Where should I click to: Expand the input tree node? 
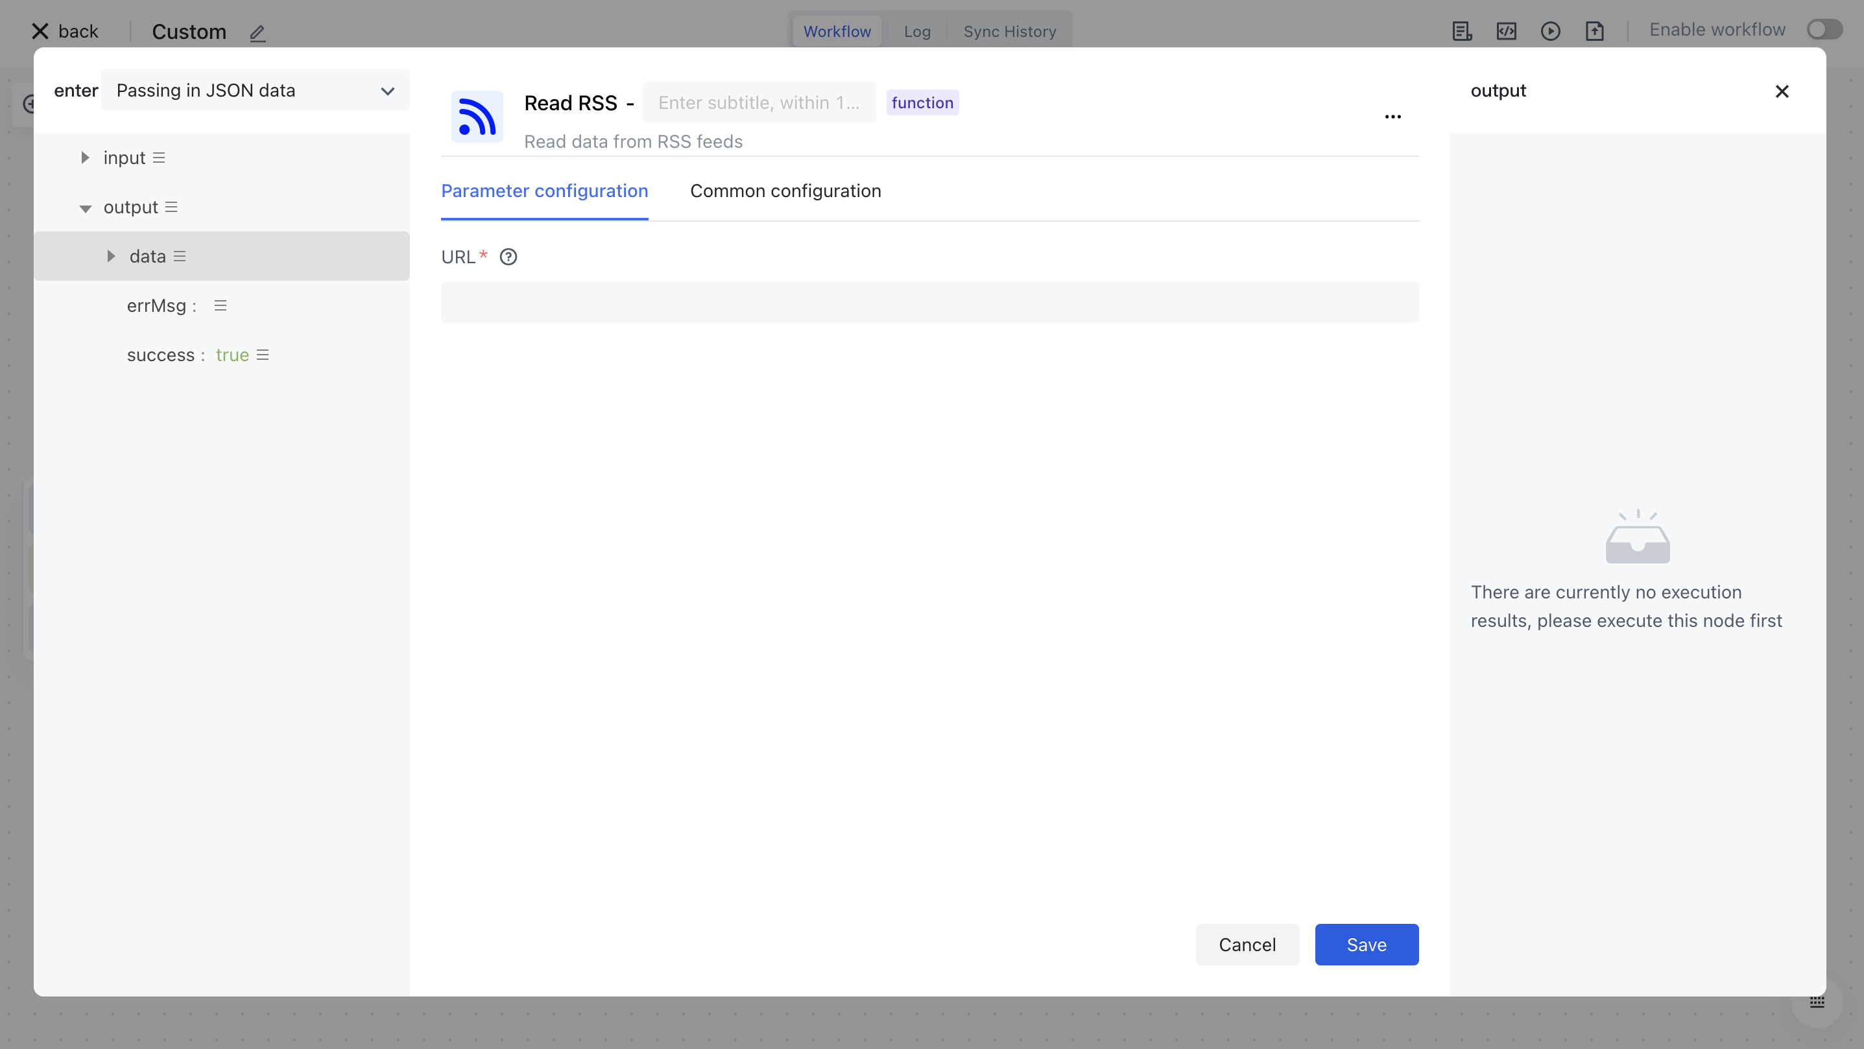coord(86,158)
